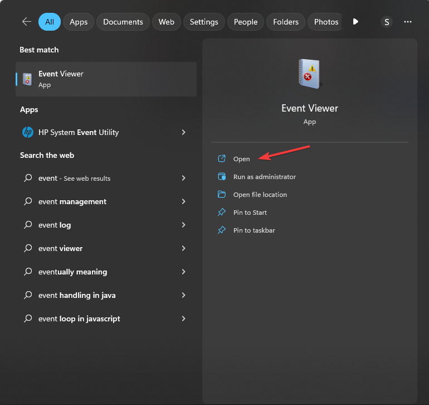Click the S user account avatar
This screenshot has width=429, height=405.
coord(387,22)
